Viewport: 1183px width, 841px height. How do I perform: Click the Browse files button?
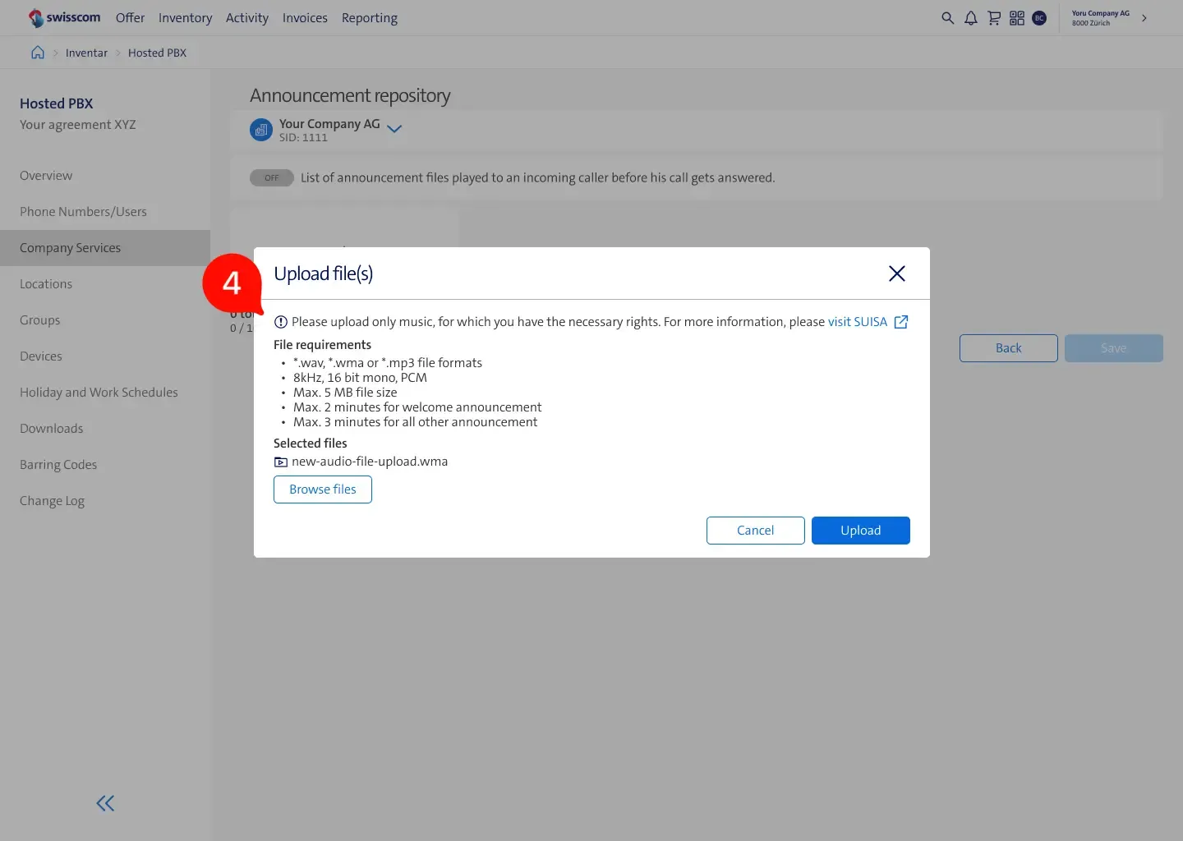322,489
